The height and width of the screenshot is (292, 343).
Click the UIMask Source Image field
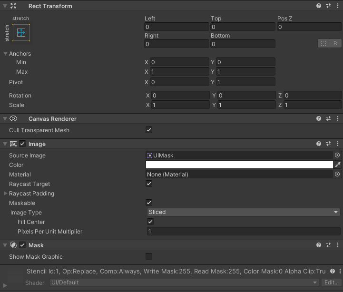239,155
